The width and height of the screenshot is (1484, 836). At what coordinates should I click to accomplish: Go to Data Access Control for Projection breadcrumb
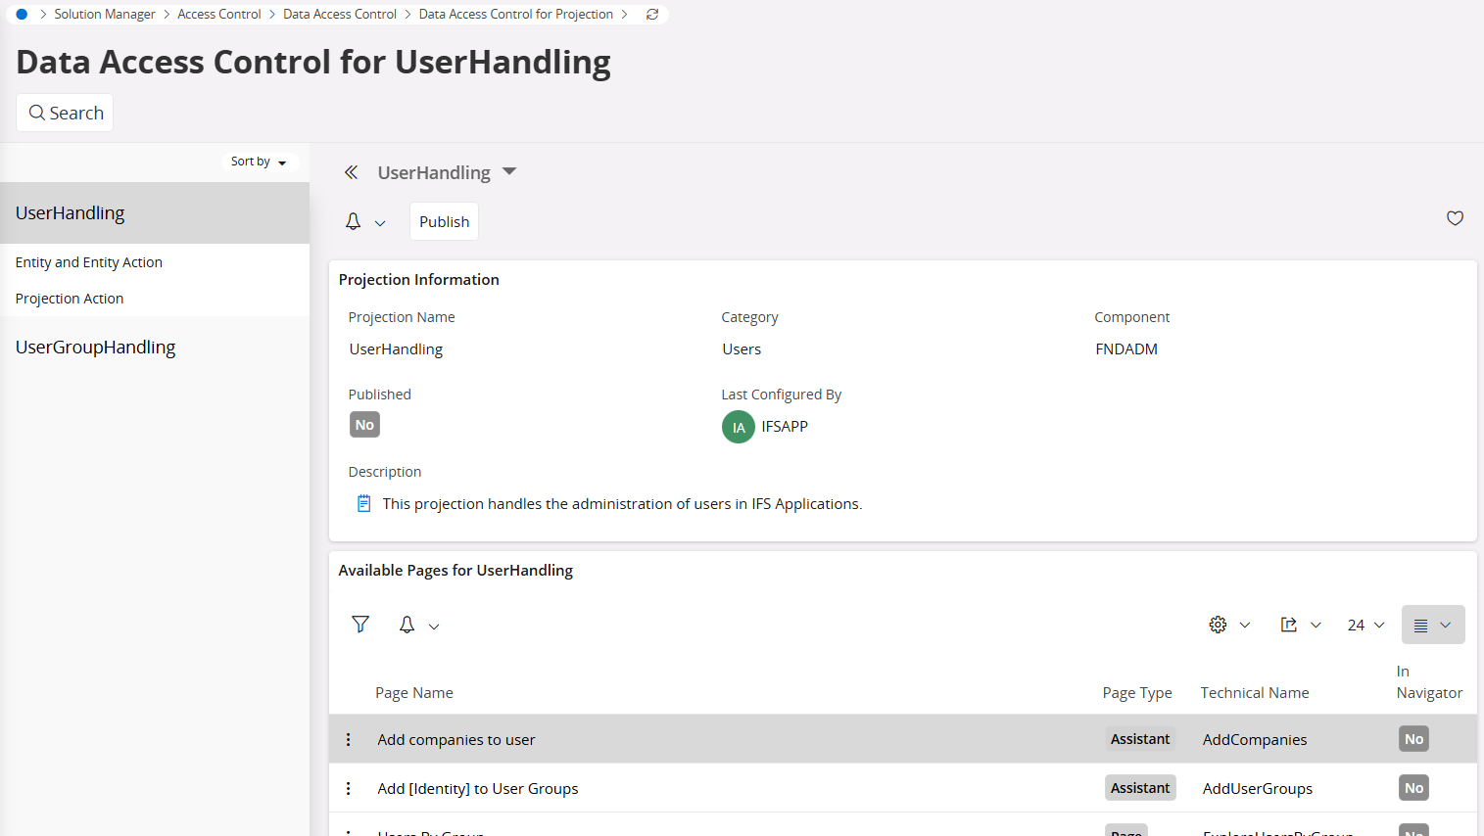pyautogui.click(x=516, y=15)
